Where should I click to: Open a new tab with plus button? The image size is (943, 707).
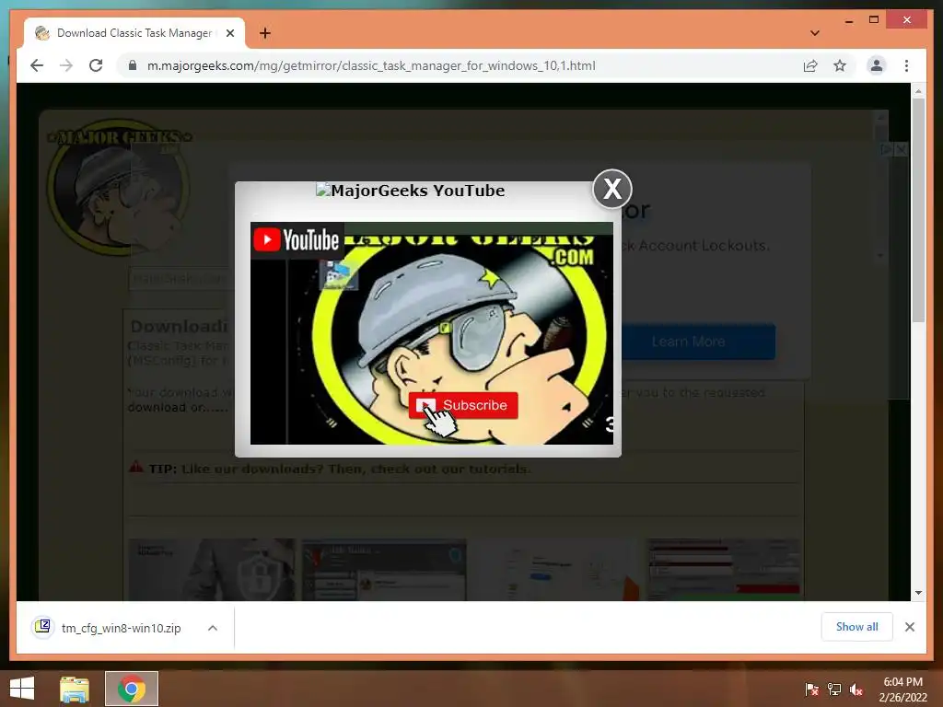[265, 33]
